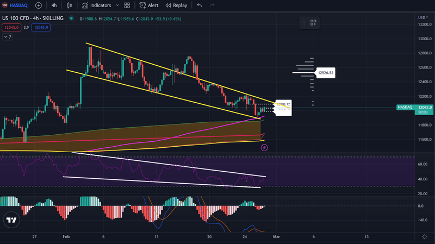The width and height of the screenshot is (435, 244).
Task: Click the add widget grid icon in floating toolbar
Action: point(313,23)
